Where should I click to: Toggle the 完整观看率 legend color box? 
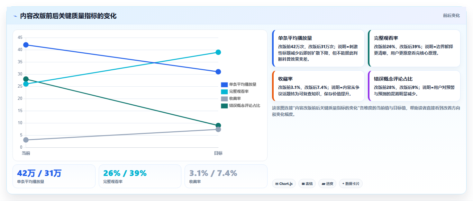pos(224,92)
